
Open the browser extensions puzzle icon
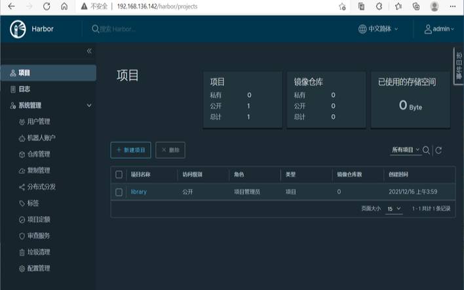pos(379,6)
